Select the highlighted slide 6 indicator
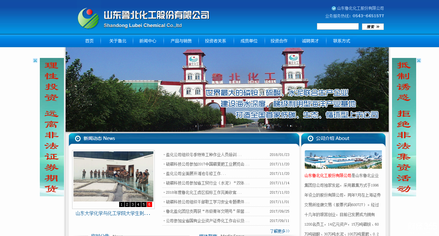This screenshot has height=236, width=439. pyautogui.click(x=149, y=204)
